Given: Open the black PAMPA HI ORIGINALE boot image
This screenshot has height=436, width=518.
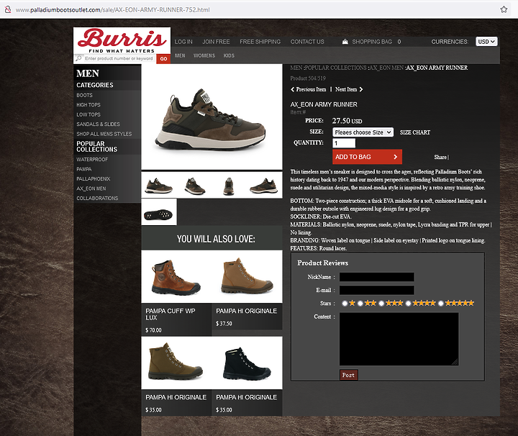Looking at the screenshot, I should [247, 363].
